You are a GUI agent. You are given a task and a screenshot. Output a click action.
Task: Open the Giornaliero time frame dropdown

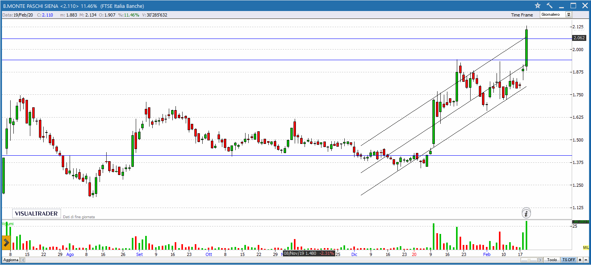click(568, 15)
